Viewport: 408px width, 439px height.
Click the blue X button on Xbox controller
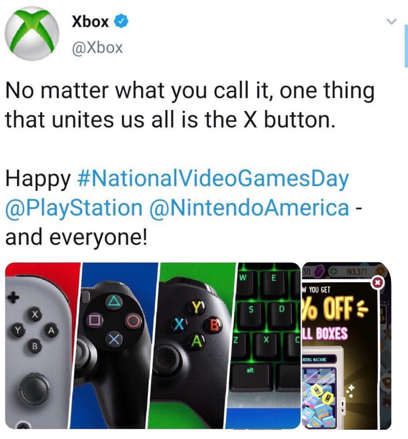point(179,325)
